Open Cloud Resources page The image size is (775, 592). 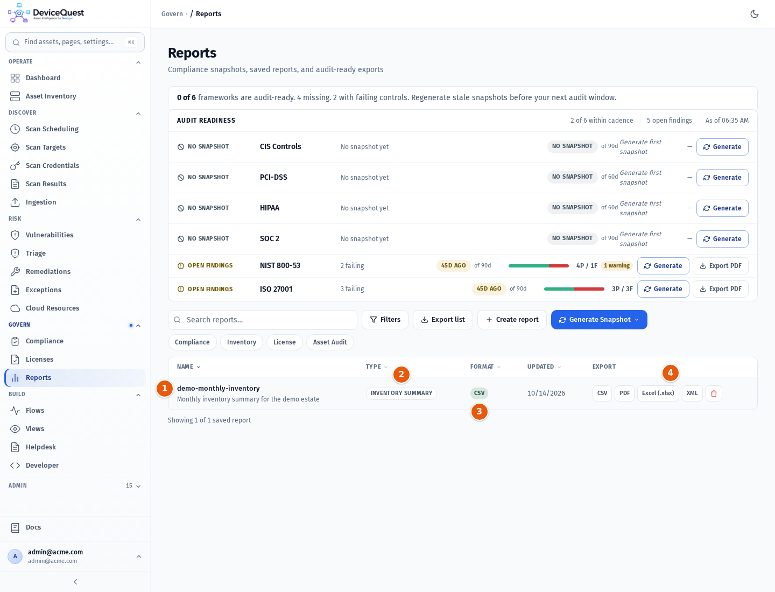[75, 308]
